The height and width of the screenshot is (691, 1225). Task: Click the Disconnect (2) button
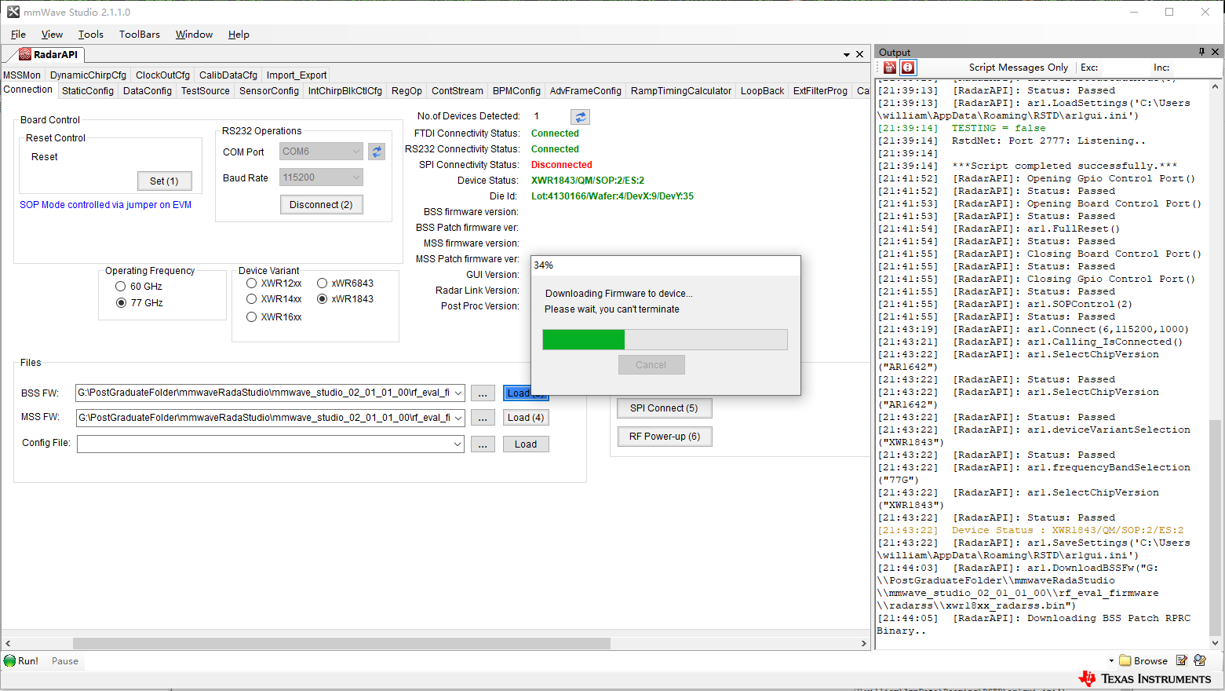tap(321, 205)
